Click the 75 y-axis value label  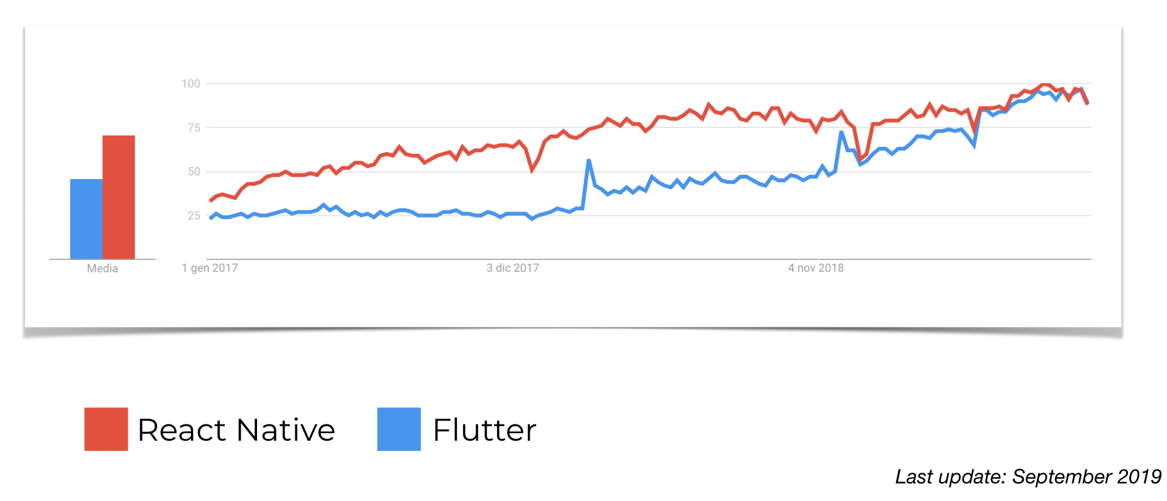(x=194, y=127)
